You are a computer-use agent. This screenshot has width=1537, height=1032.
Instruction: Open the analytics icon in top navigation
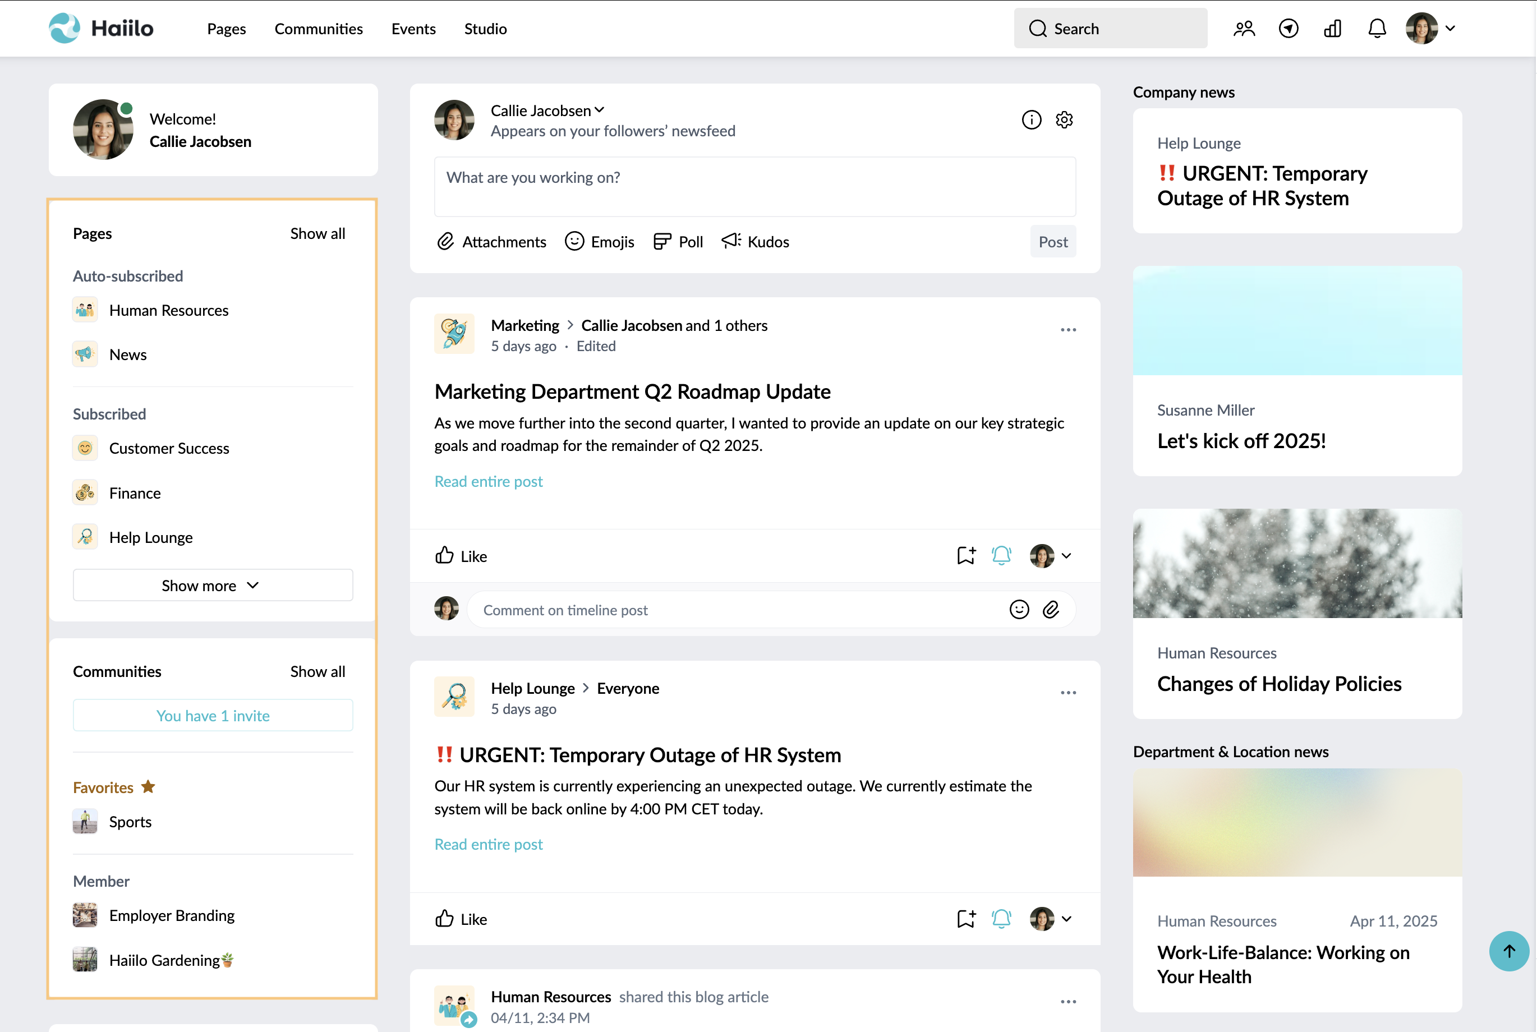pos(1332,28)
